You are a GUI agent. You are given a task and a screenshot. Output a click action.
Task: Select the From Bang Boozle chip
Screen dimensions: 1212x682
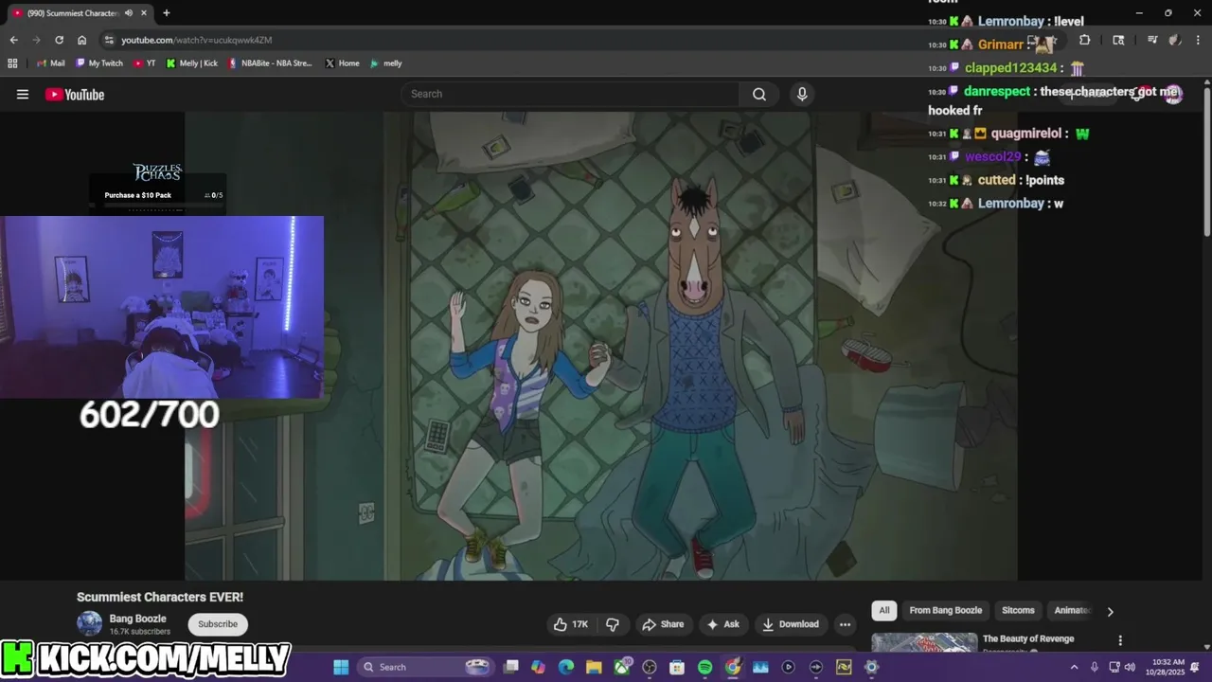click(x=945, y=611)
